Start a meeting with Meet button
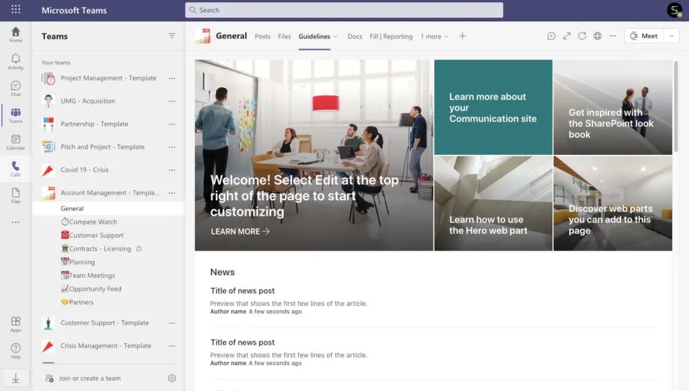 (644, 36)
